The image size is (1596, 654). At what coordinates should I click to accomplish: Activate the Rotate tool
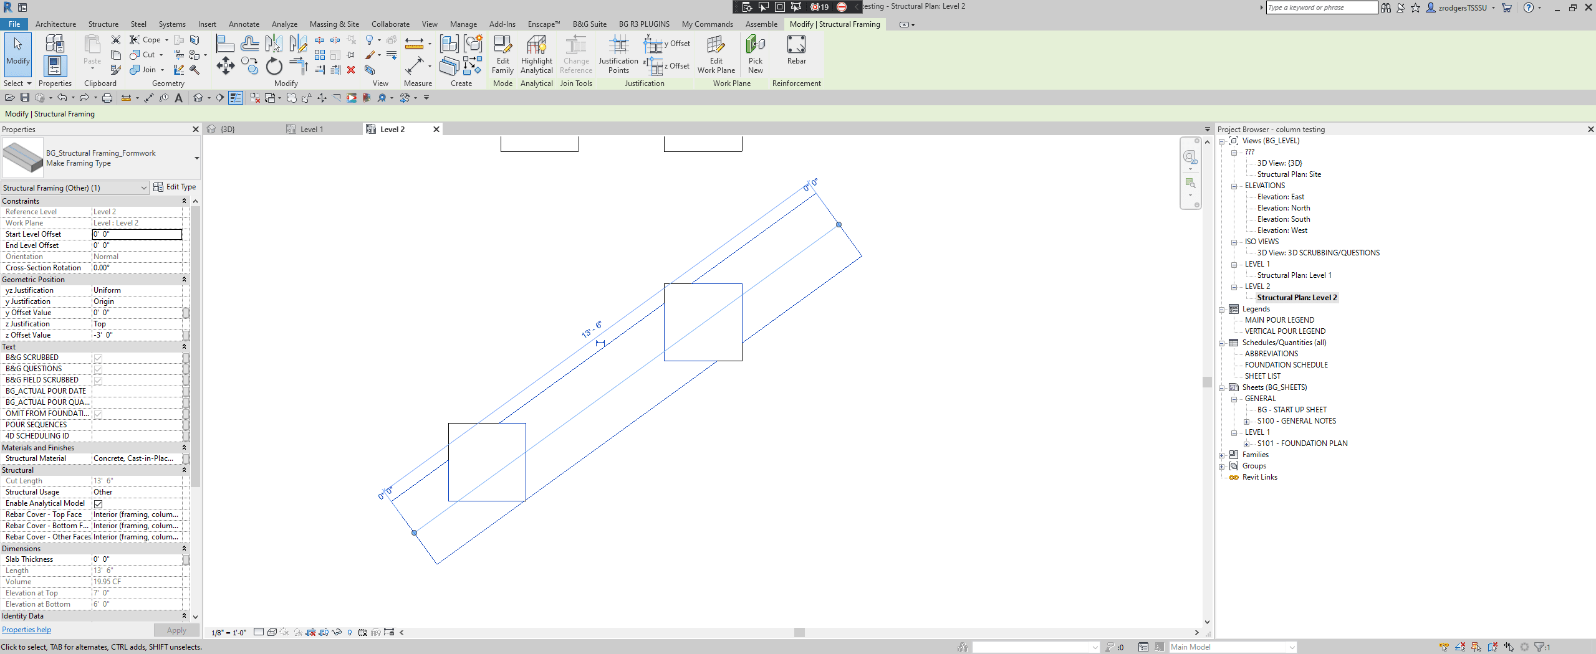(274, 66)
